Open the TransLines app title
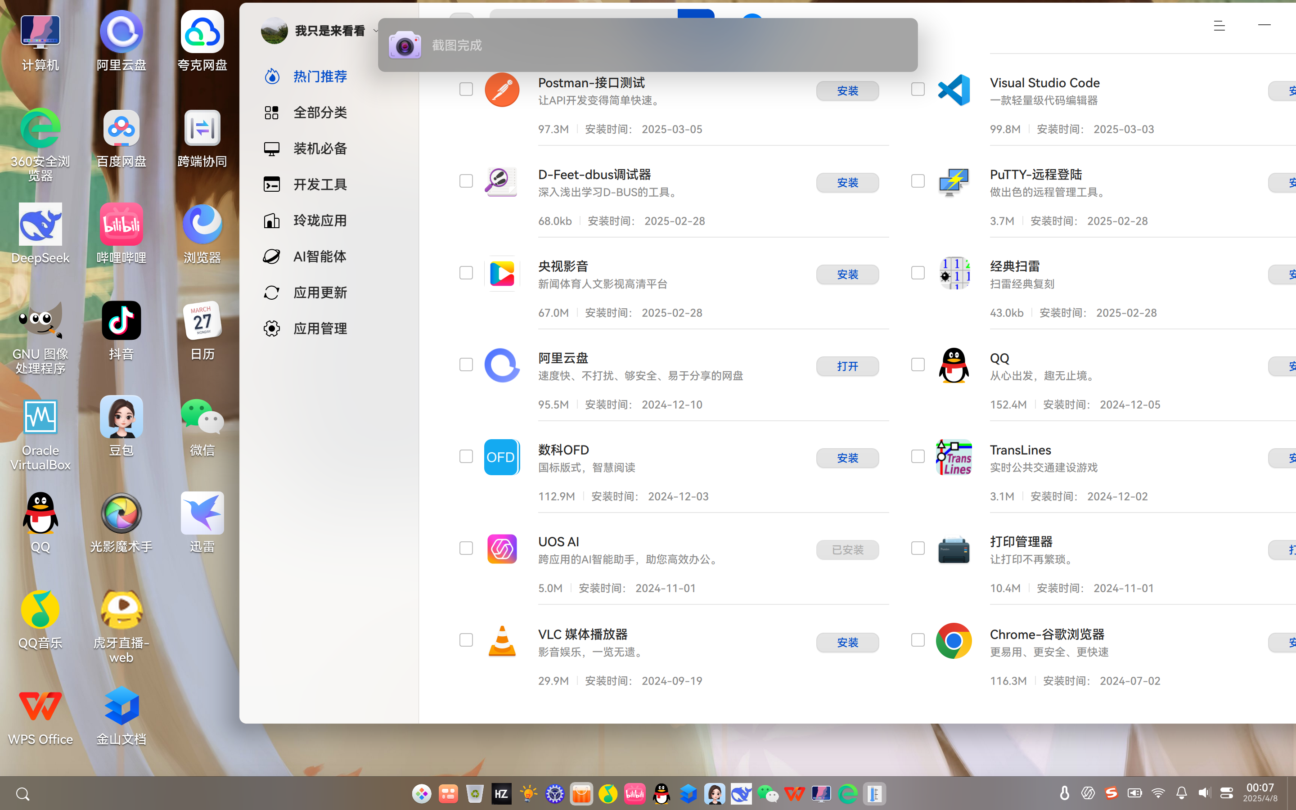 point(1020,450)
